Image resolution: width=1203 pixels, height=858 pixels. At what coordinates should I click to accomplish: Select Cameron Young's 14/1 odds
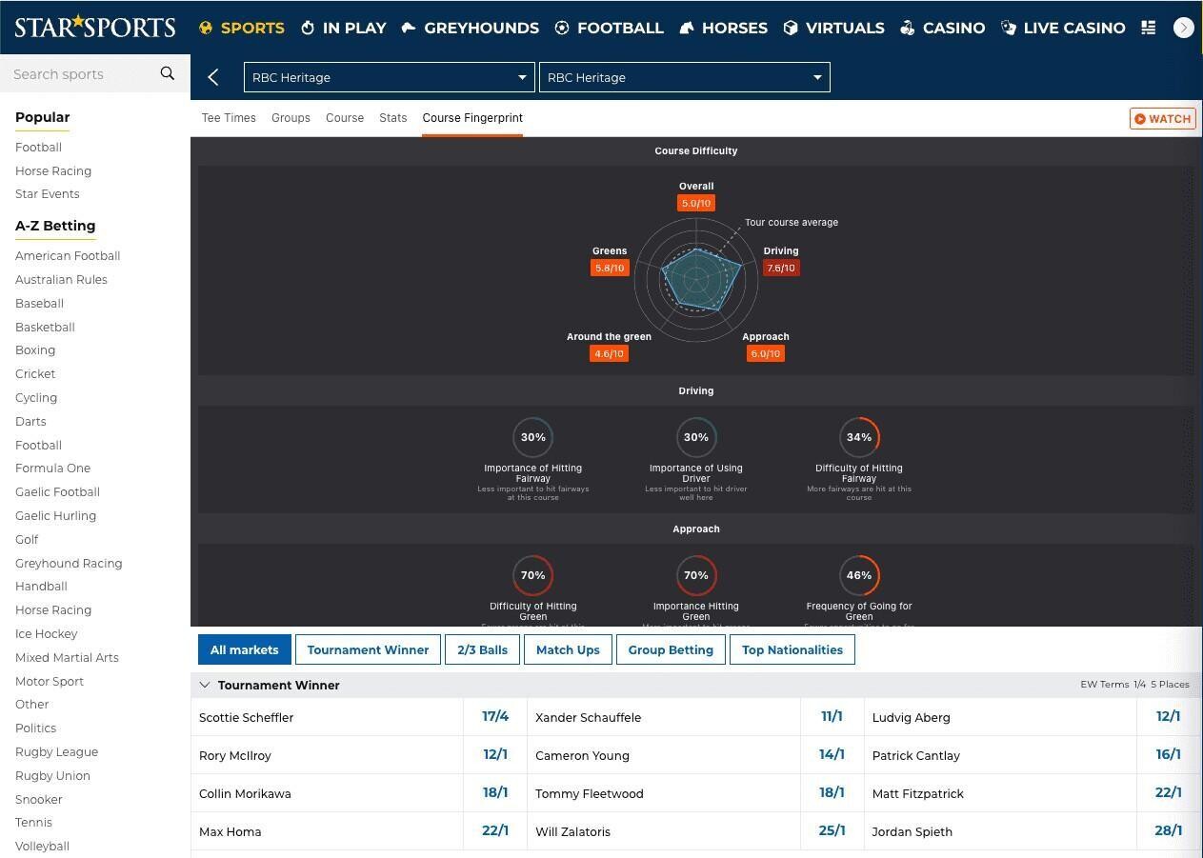point(832,755)
